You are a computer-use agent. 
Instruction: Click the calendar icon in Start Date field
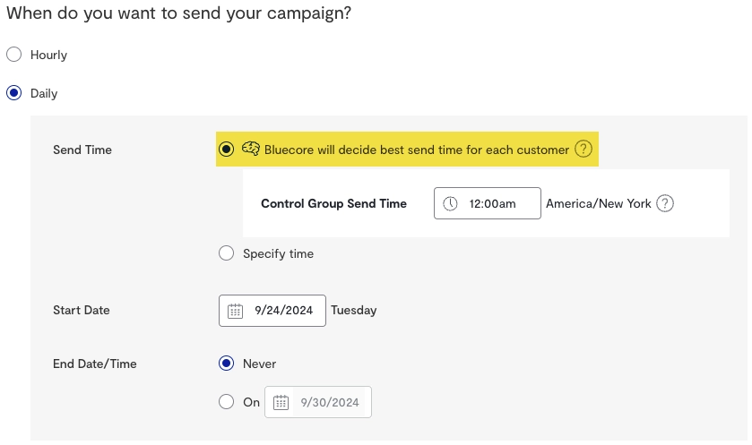pos(236,311)
